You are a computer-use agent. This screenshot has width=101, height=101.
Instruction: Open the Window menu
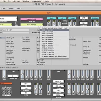pyautogui.click(x=26, y=1)
